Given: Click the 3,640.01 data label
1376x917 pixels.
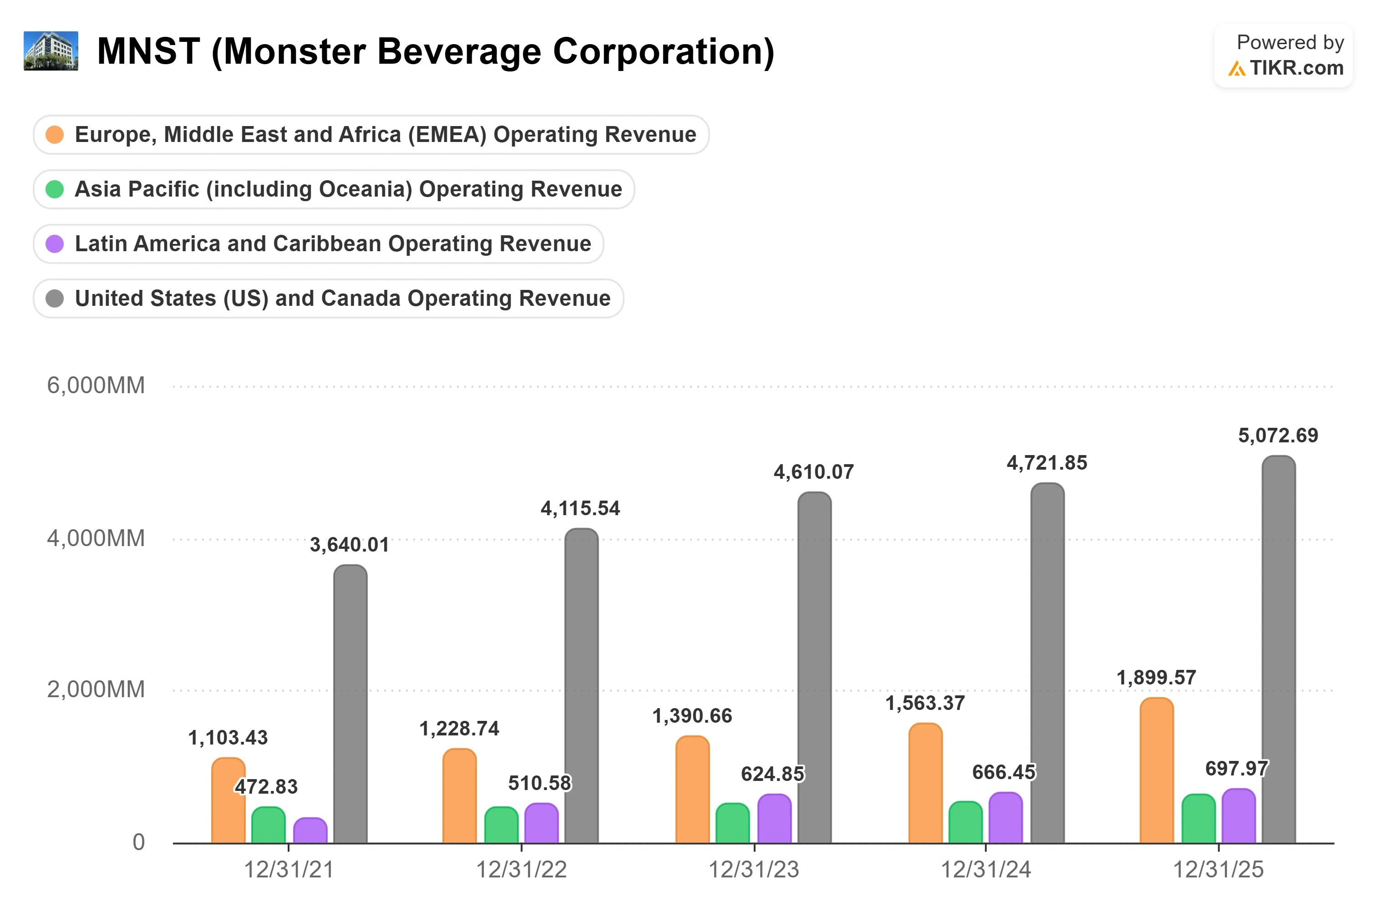Looking at the screenshot, I should coord(350,545).
